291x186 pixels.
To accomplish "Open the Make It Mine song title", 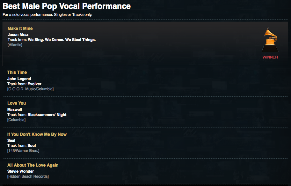I will (20, 28).
